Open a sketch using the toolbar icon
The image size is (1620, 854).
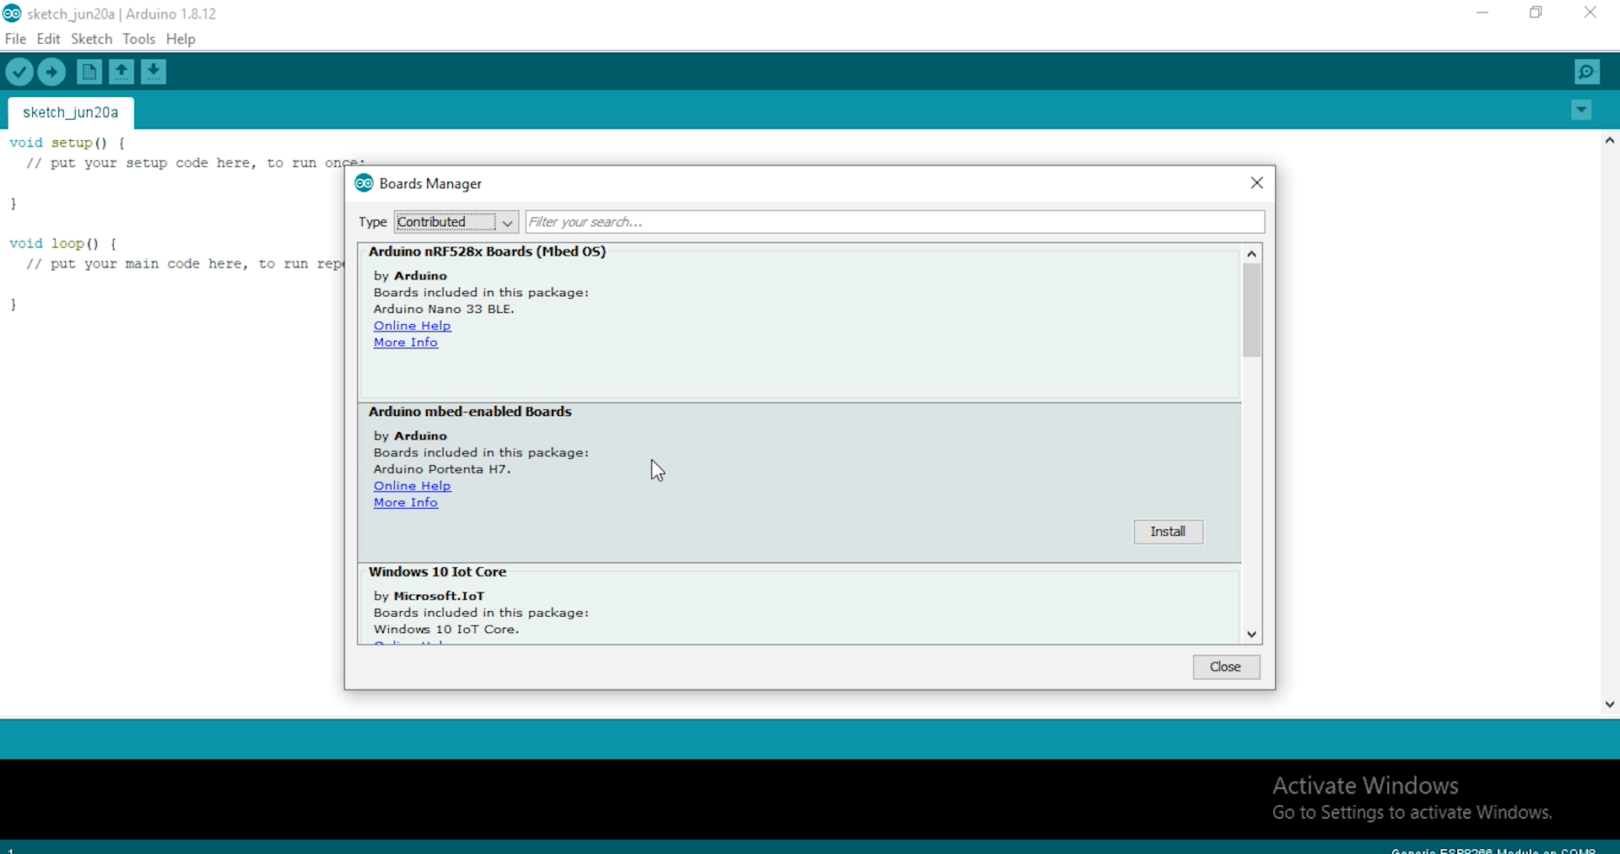(121, 72)
